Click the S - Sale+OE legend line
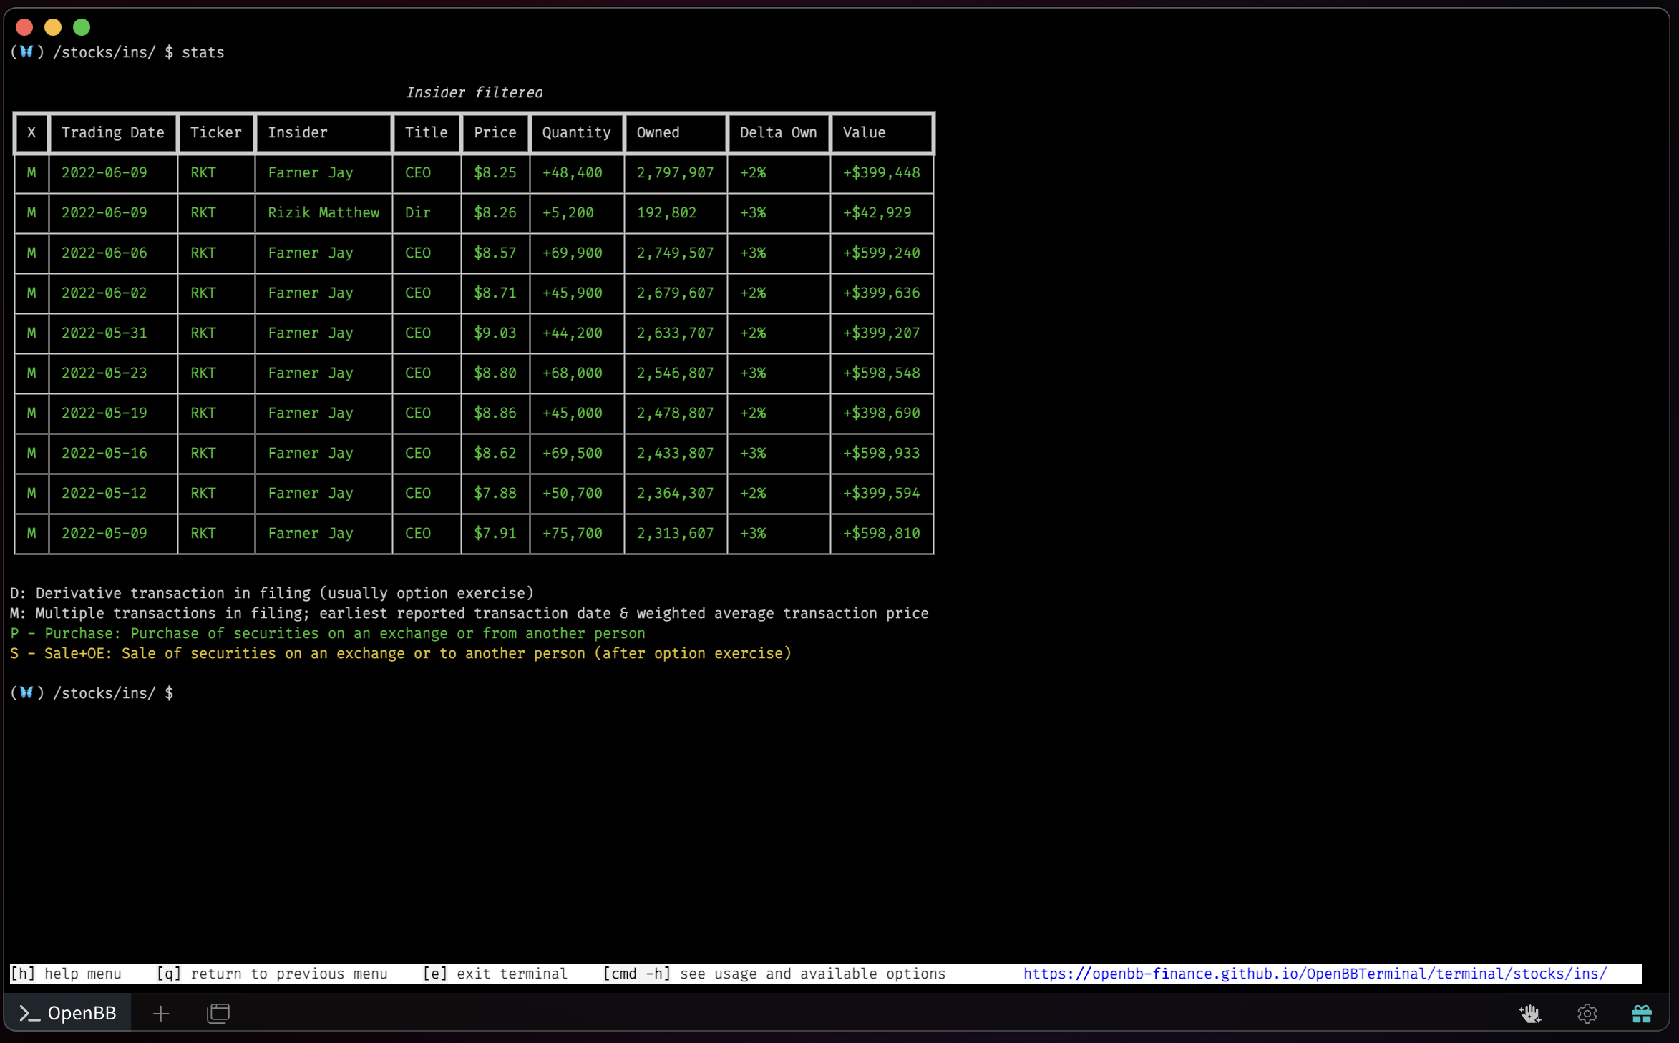Image resolution: width=1679 pixels, height=1043 pixels. point(401,653)
